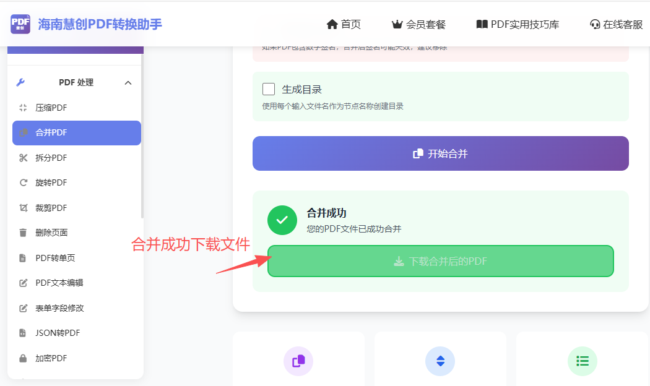Click the edit icon beside 表单字段修改
The width and height of the screenshot is (650, 386).
(24, 308)
